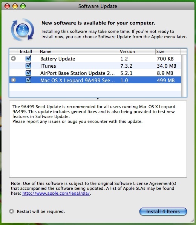Click the window resize grip corner
Screen dimensions: 196x225
tap(192, 221)
